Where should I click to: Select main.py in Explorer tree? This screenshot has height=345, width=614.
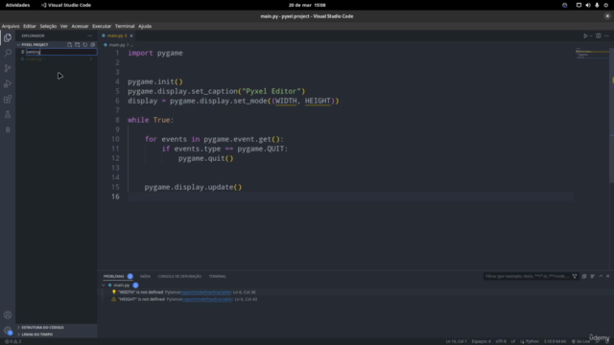pos(57,59)
